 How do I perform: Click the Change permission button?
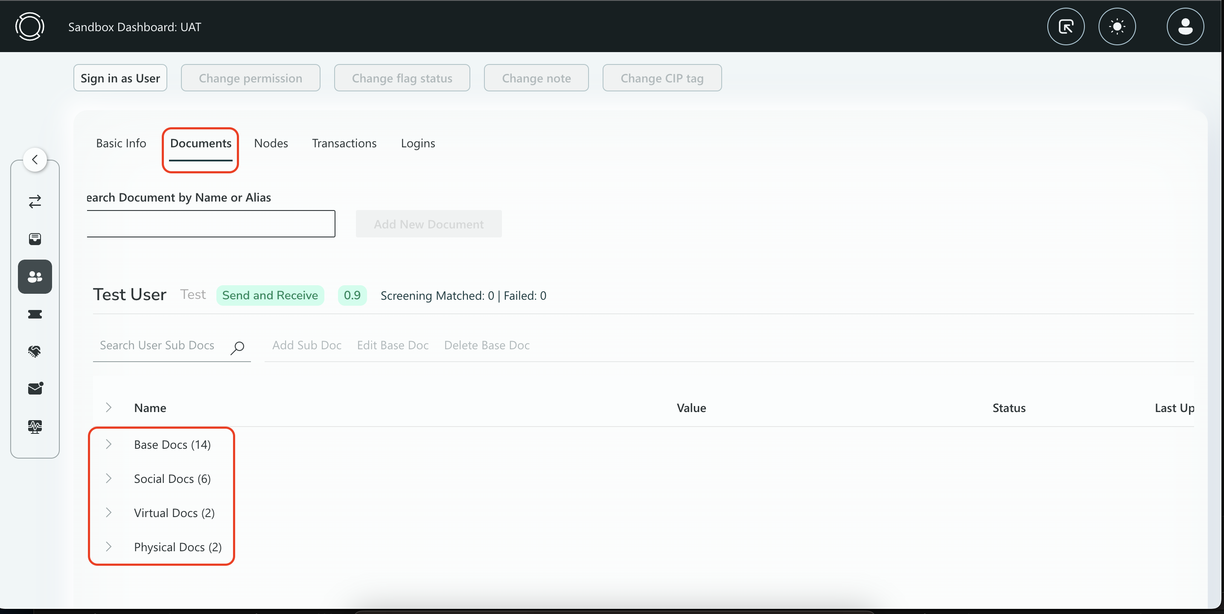pyautogui.click(x=251, y=78)
